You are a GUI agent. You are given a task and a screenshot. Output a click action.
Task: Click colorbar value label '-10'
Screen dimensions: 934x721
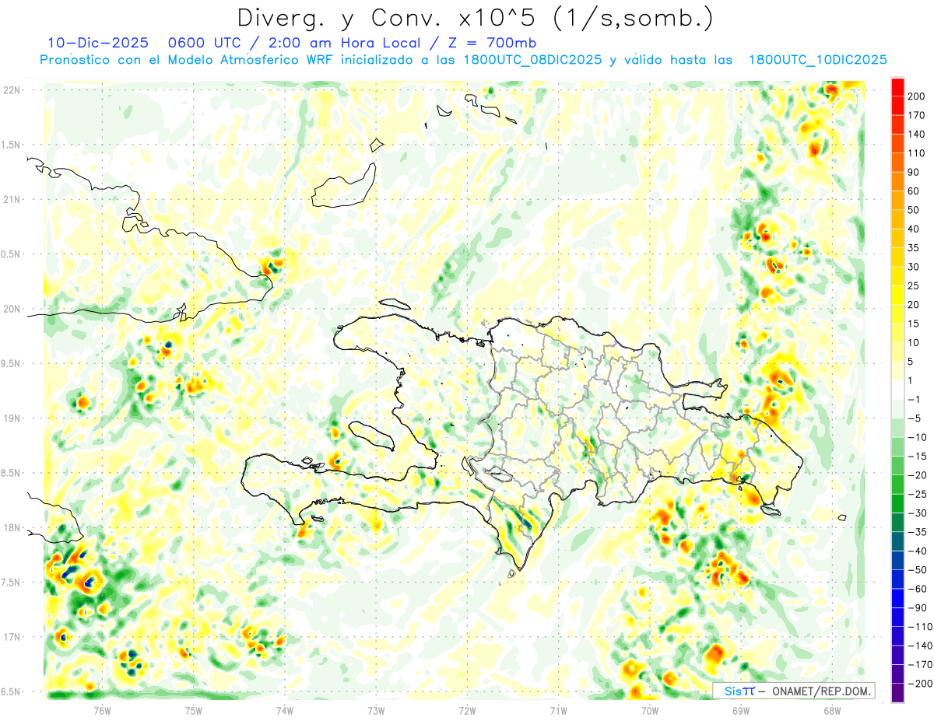click(x=919, y=437)
